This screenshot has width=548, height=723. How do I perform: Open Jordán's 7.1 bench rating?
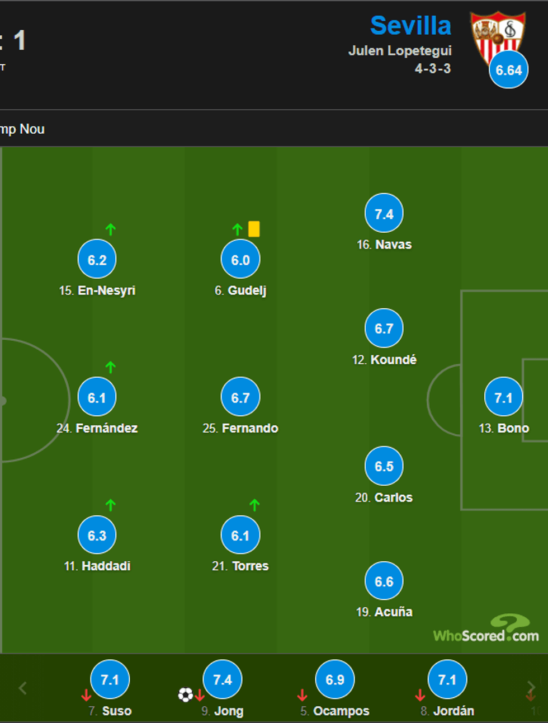coord(447,679)
